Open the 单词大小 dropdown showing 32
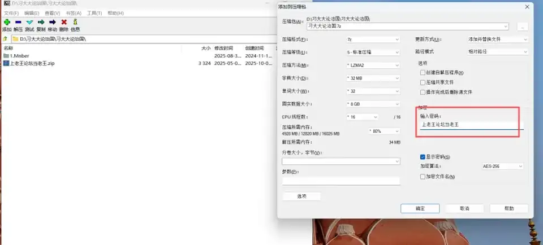The image size is (543, 245). (x=373, y=91)
